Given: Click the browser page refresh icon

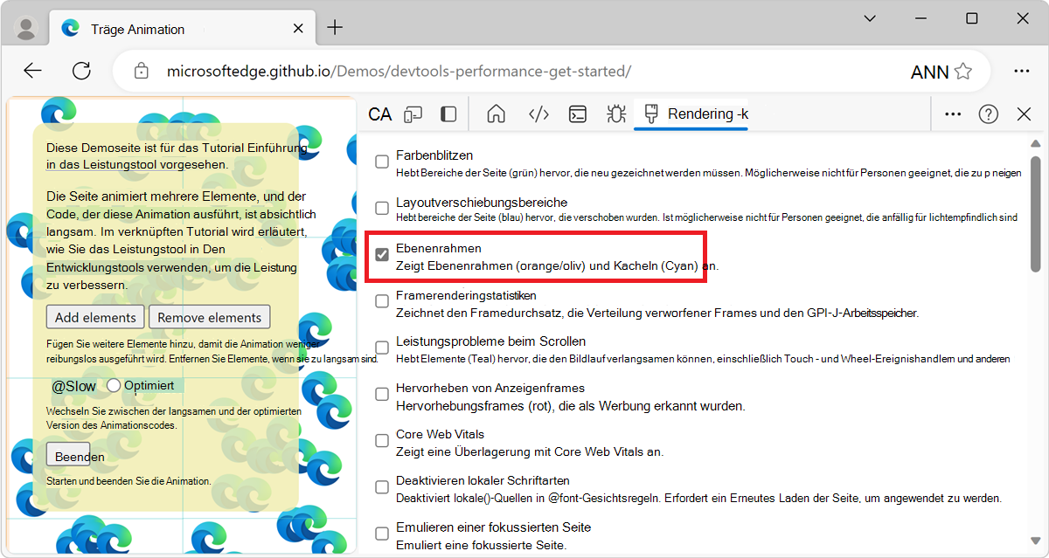Looking at the screenshot, I should coord(81,71).
